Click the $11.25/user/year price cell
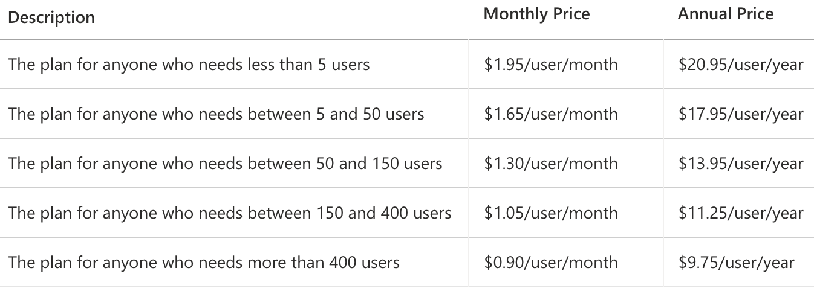 pyautogui.click(x=741, y=213)
